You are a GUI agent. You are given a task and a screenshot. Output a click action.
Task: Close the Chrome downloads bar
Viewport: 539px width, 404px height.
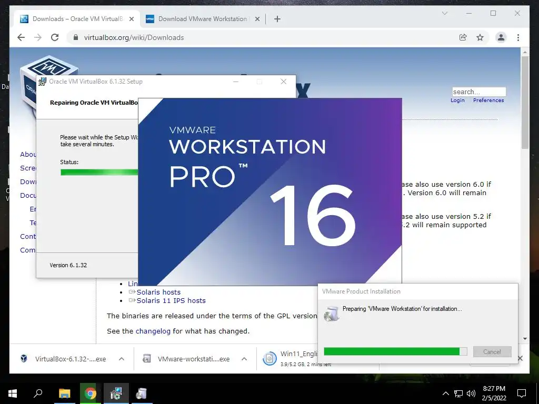tap(520, 359)
